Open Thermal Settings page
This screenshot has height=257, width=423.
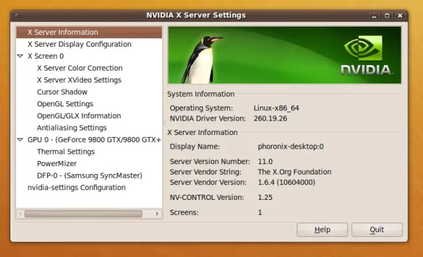(66, 151)
